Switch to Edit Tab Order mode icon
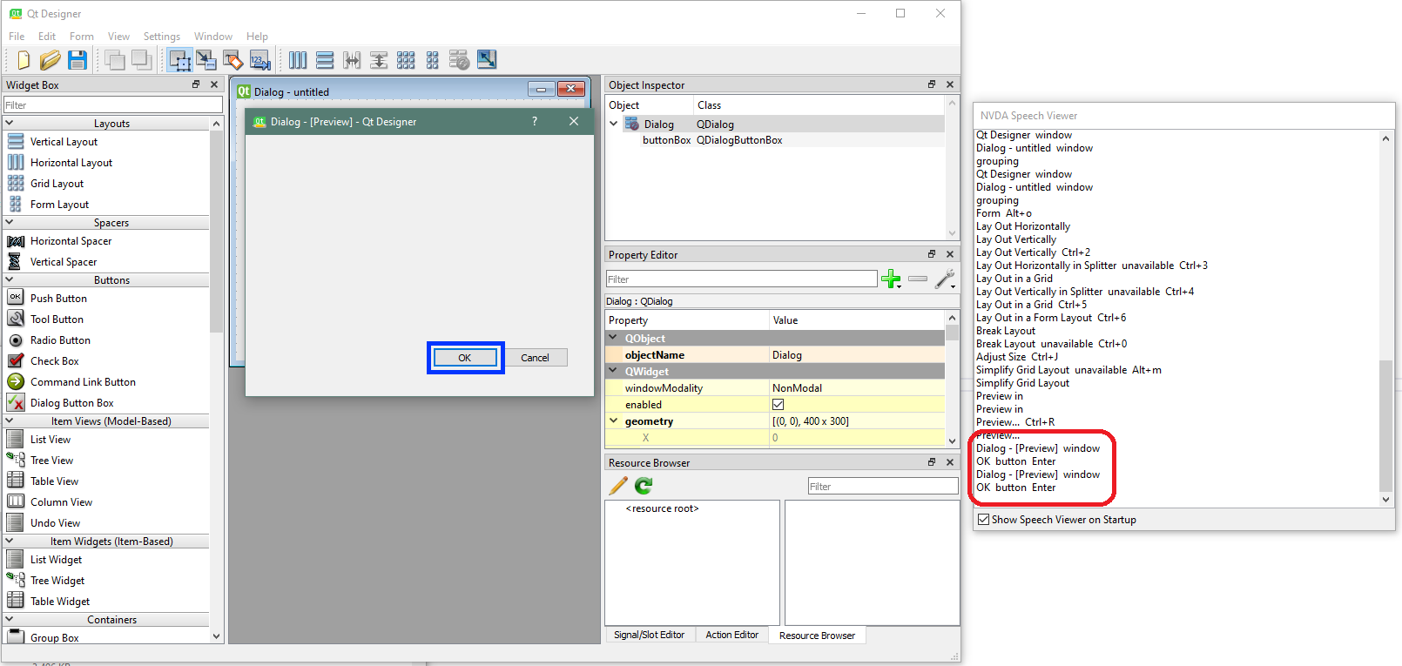 [x=260, y=60]
